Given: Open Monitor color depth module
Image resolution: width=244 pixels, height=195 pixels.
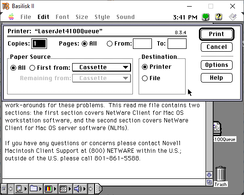Looking at the screenshot, I should [48, 189].
